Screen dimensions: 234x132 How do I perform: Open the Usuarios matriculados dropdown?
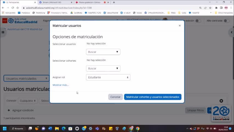click(x=26, y=78)
